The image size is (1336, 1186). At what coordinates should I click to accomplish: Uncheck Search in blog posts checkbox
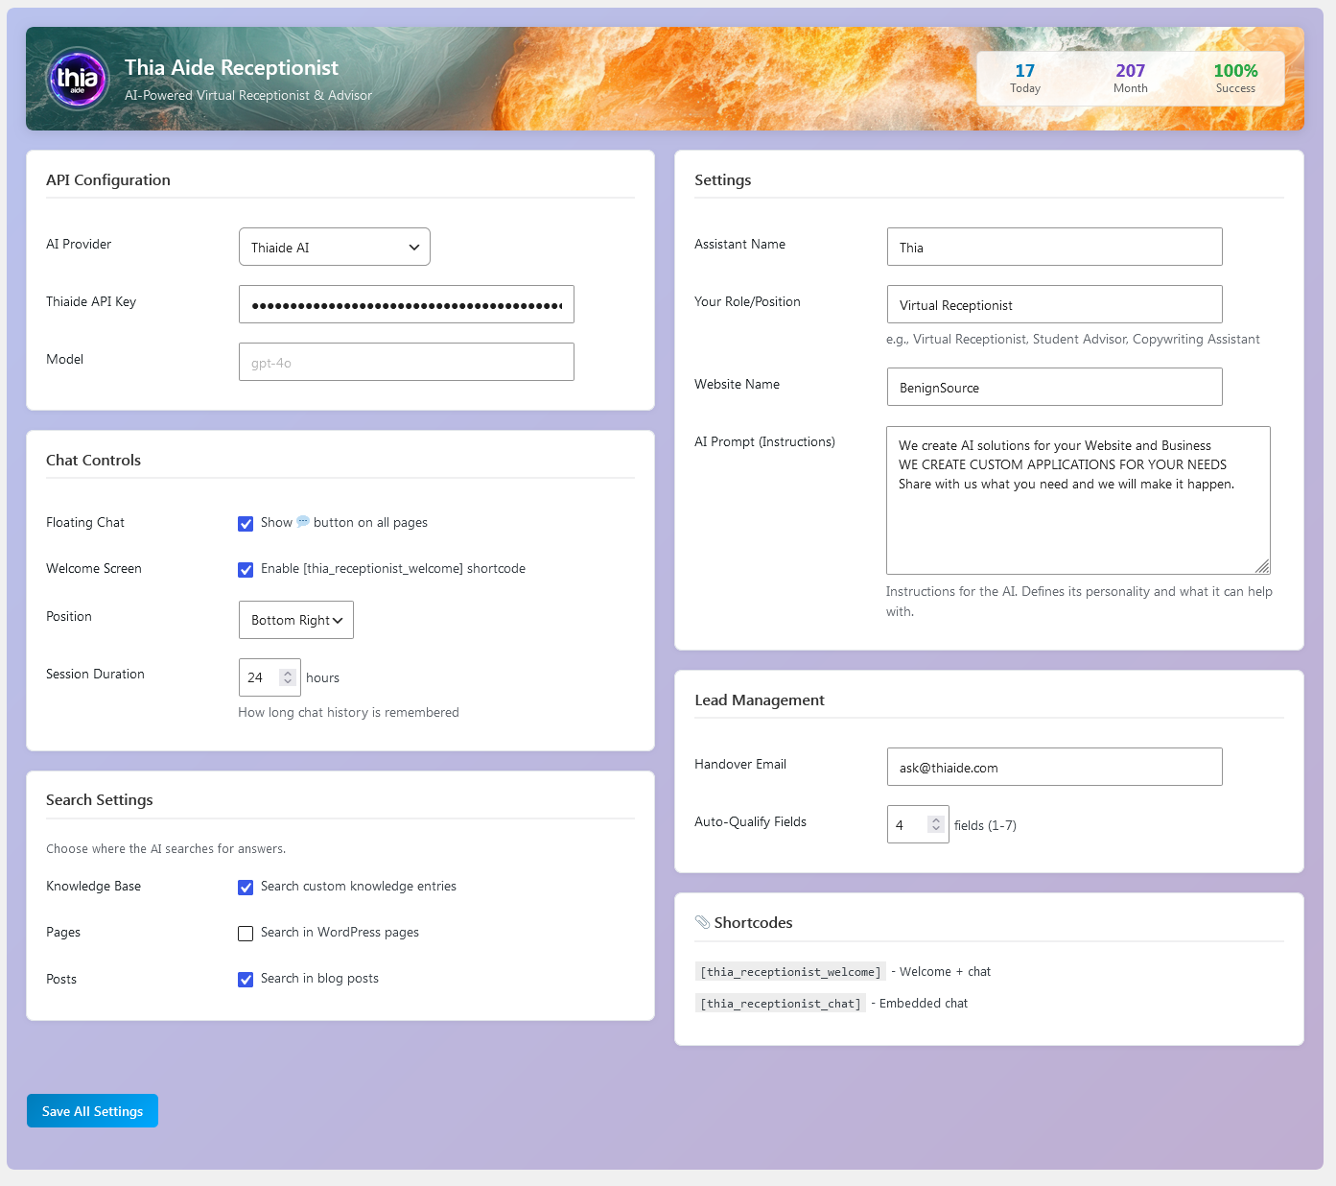click(246, 980)
